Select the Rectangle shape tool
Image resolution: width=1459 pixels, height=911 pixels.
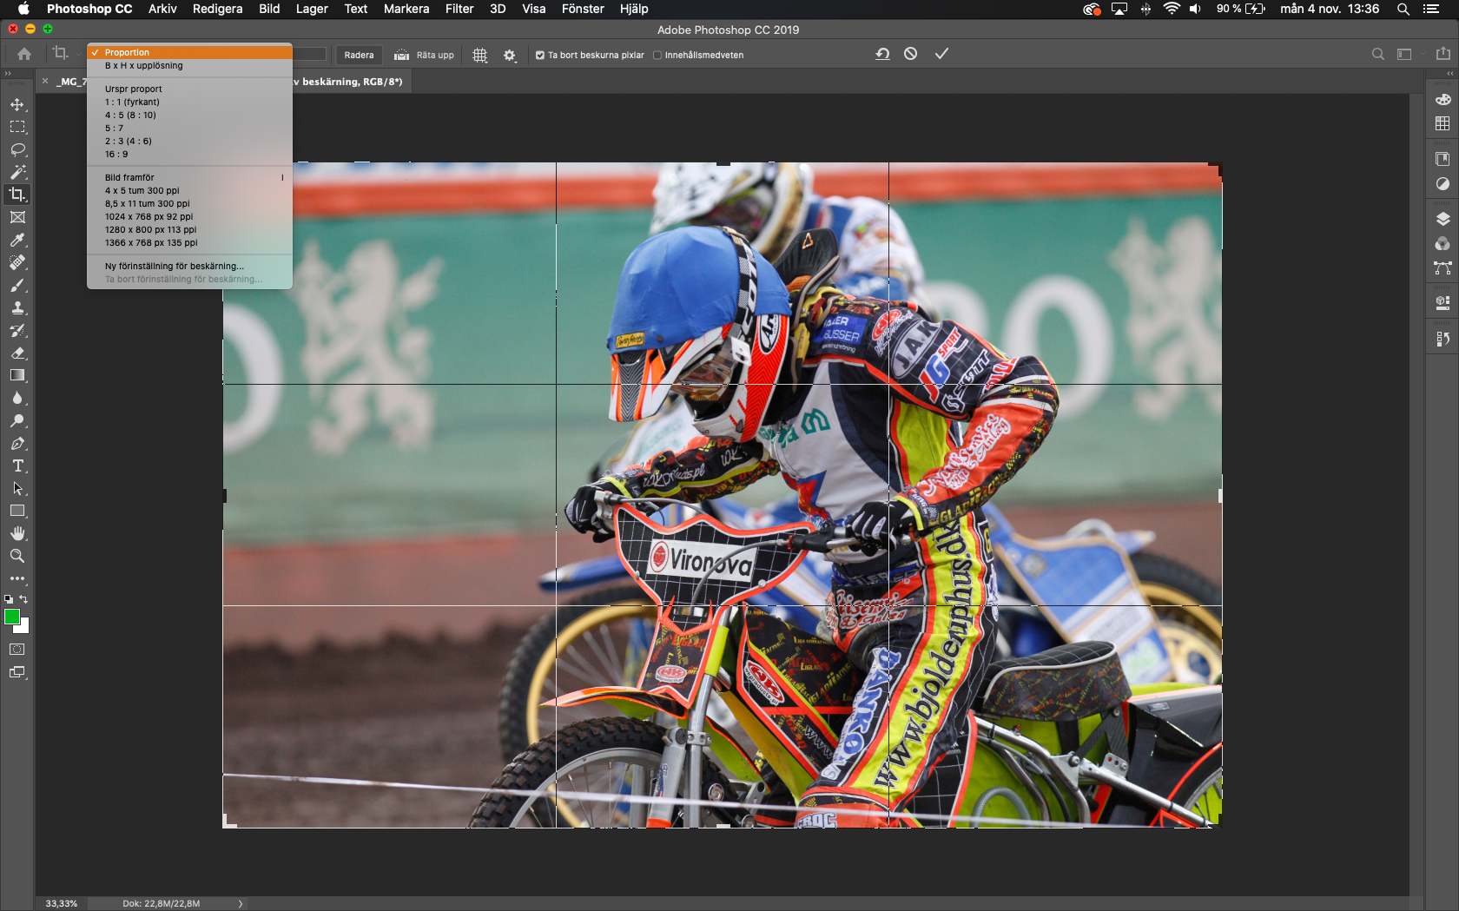click(x=17, y=511)
